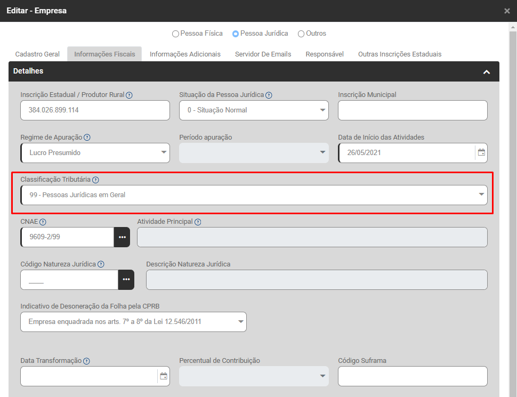Click help icon next to Situação da Pessoa Jurídica
Viewport: 517px width, 397px height.
(269, 95)
